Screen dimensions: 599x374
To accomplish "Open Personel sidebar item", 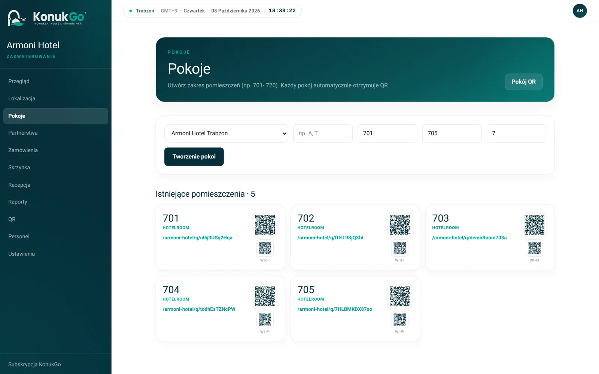I will [56, 236].
